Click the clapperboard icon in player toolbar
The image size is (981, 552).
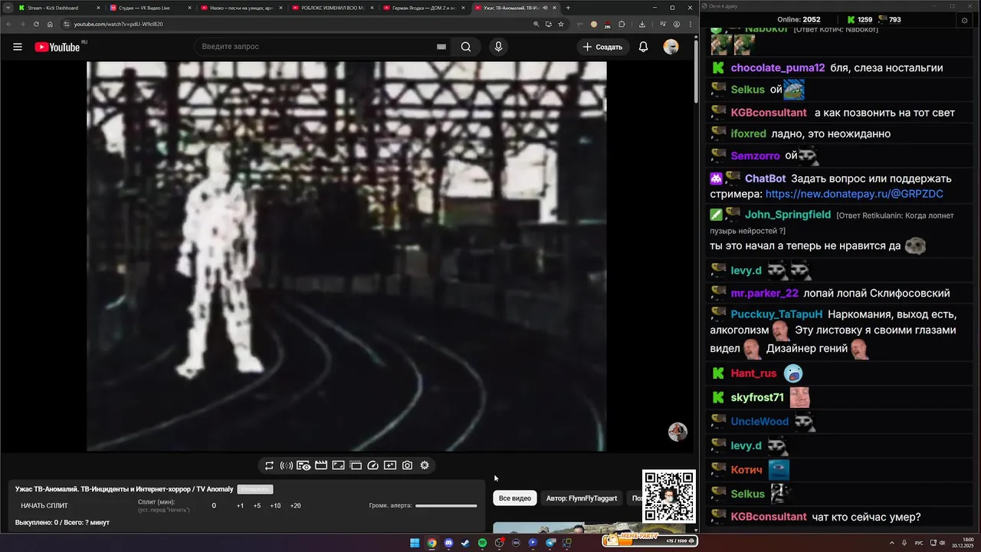321,465
